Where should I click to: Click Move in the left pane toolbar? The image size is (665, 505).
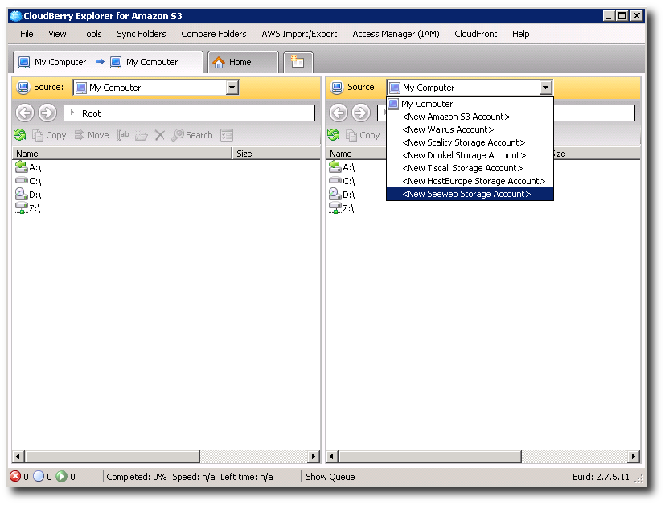[92, 135]
